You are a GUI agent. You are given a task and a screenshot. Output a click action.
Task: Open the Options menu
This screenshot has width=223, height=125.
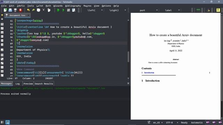pos(106,6)
